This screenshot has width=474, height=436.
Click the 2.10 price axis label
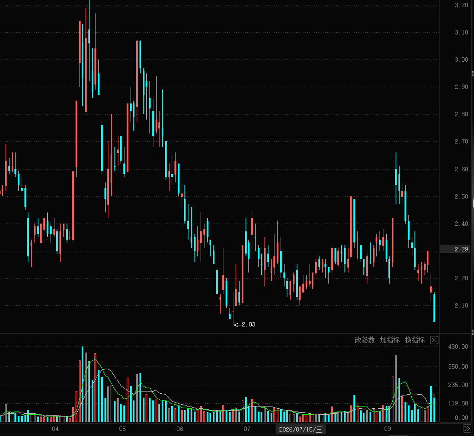(461, 305)
